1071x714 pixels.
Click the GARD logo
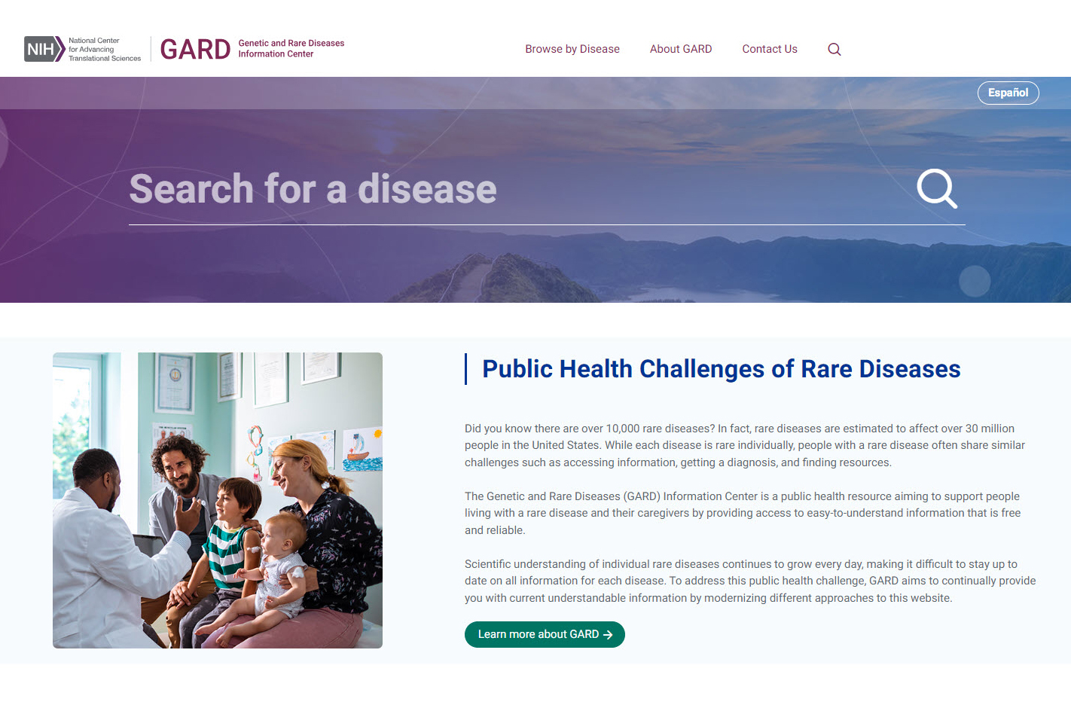(x=195, y=49)
